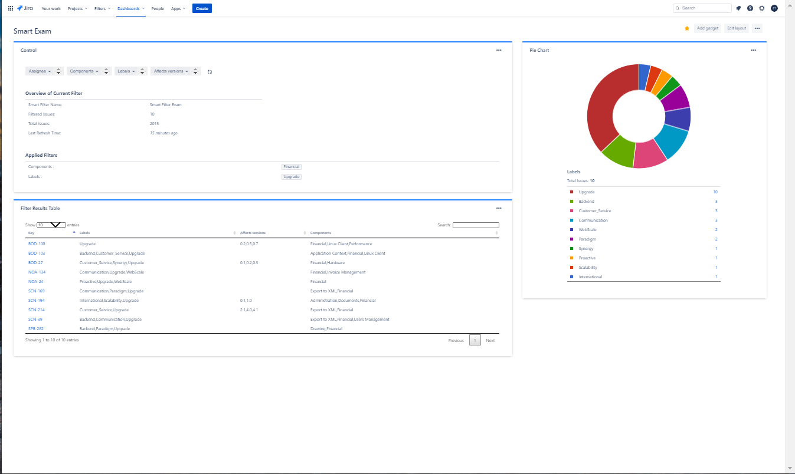Screen dimensions: 795x474
Task: Open the Show entries count dropdown
Action: tap(51, 225)
